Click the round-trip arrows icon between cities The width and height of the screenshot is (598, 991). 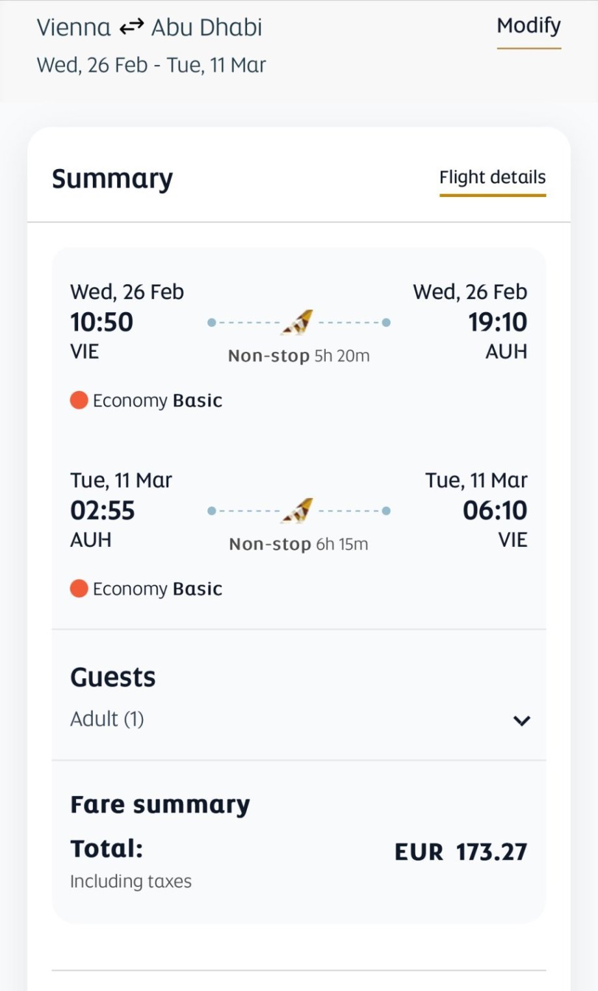coord(131,27)
